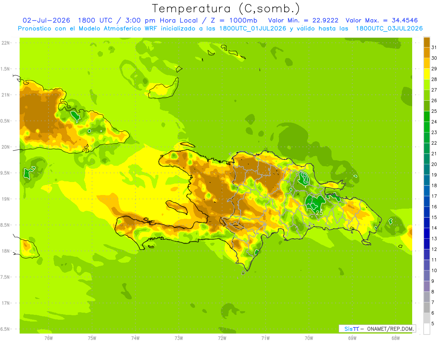Click legend value '12'

(434, 249)
